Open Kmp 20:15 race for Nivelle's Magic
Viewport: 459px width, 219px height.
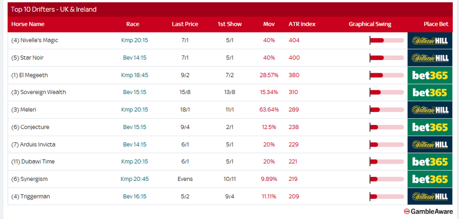[135, 40]
